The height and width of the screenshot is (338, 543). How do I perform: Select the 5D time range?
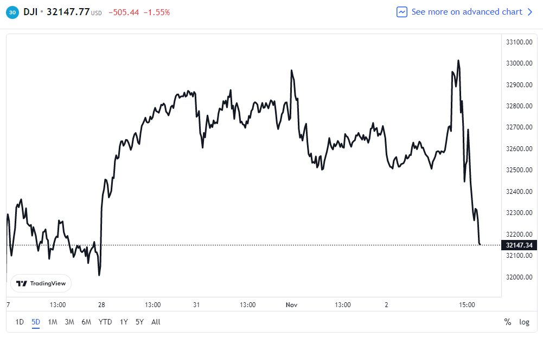(x=36, y=322)
